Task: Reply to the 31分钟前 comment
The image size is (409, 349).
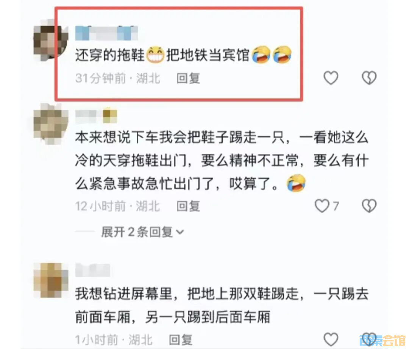Action: pos(188,78)
